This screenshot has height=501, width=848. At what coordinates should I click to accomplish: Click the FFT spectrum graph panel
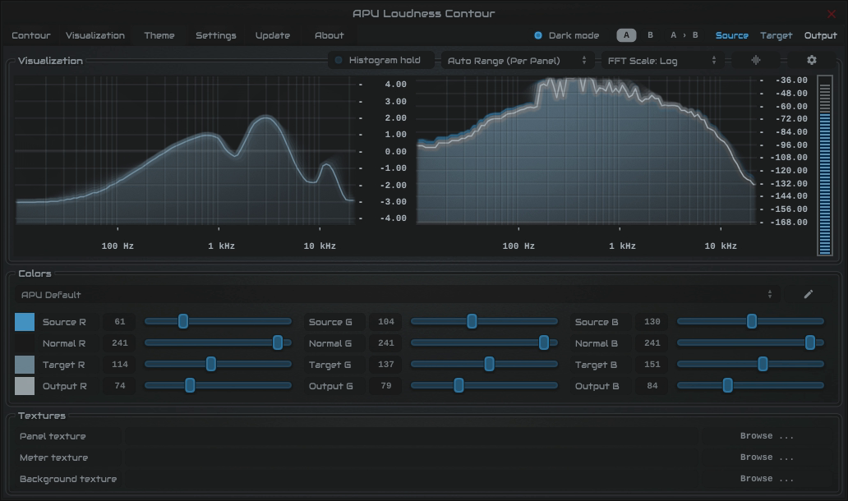click(586, 150)
